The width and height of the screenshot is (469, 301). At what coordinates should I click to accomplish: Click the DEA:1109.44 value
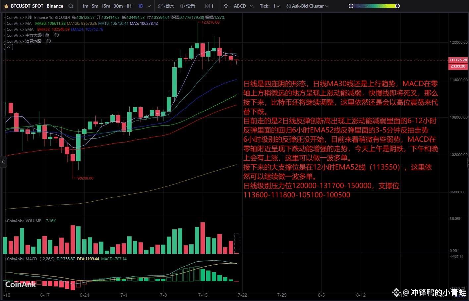click(88, 259)
